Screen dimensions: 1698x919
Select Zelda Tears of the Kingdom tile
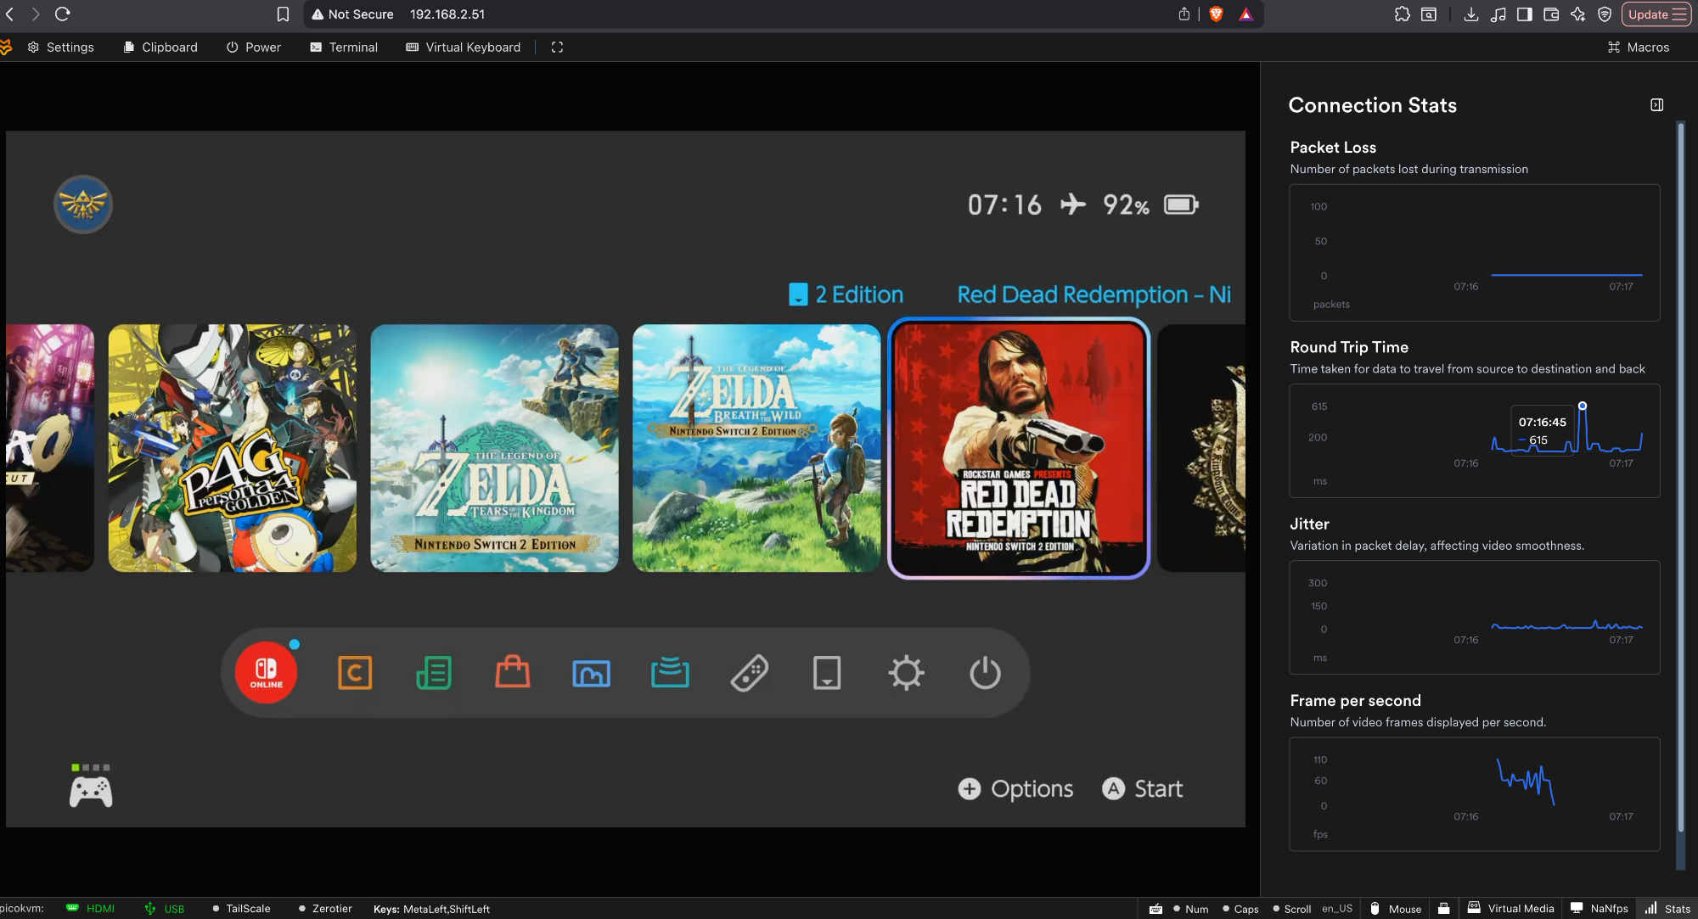click(495, 448)
